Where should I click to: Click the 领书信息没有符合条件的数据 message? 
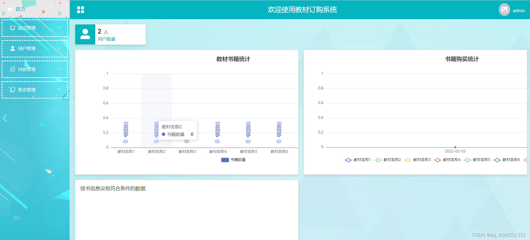click(x=113, y=189)
